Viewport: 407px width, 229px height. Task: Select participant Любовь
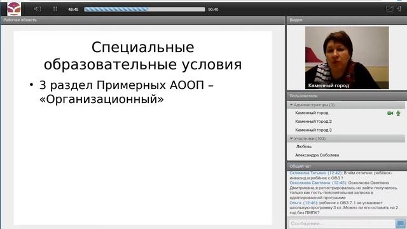[304, 147]
